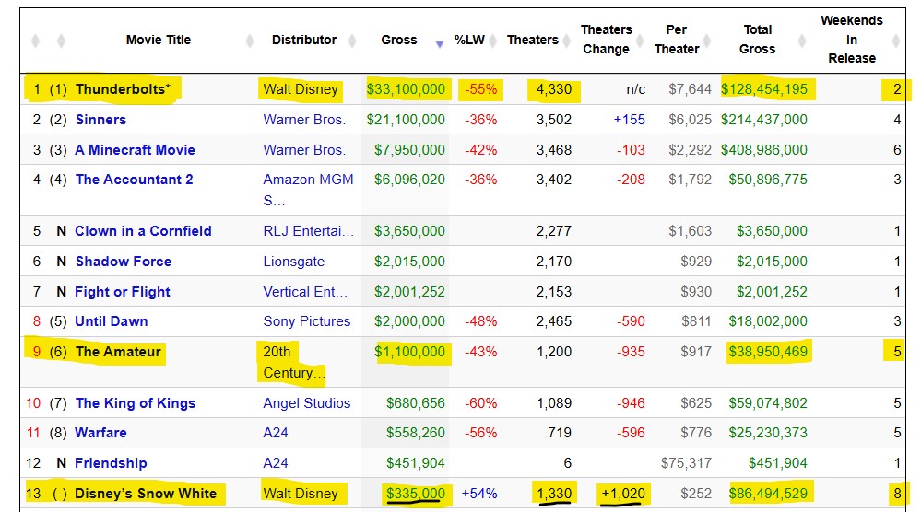The width and height of the screenshot is (921, 512).
Task: Open Disney's Snow White movie link
Action: click(146, 494)
